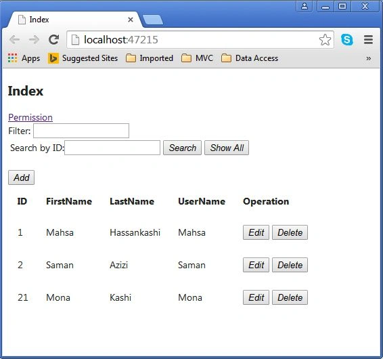Edit the Saman Azizi row

(256, 265)
